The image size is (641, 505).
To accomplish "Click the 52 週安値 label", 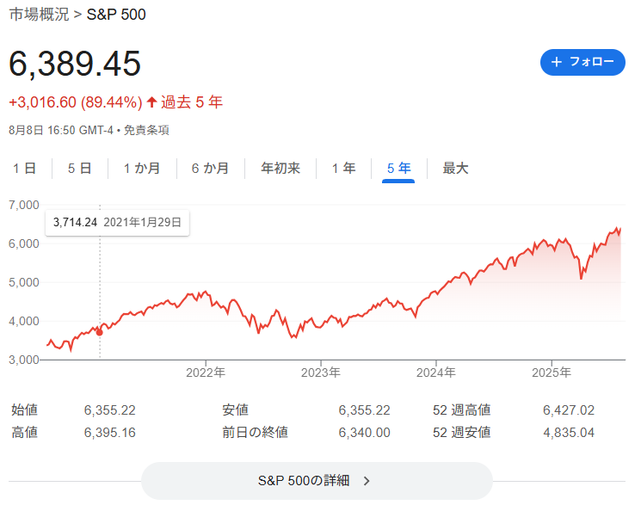I will click(461, 432).
